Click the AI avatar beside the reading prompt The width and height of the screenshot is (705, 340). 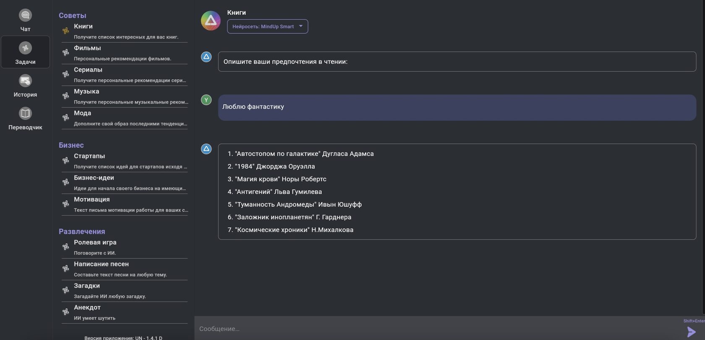pos(206,57)
